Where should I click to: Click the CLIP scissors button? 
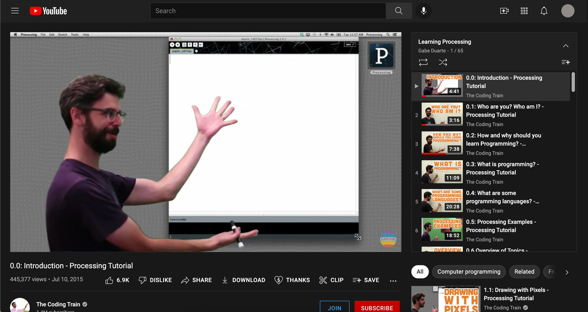331,280
